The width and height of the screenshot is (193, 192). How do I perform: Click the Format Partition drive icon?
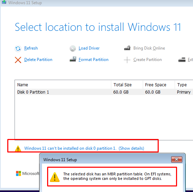point(73,59)
